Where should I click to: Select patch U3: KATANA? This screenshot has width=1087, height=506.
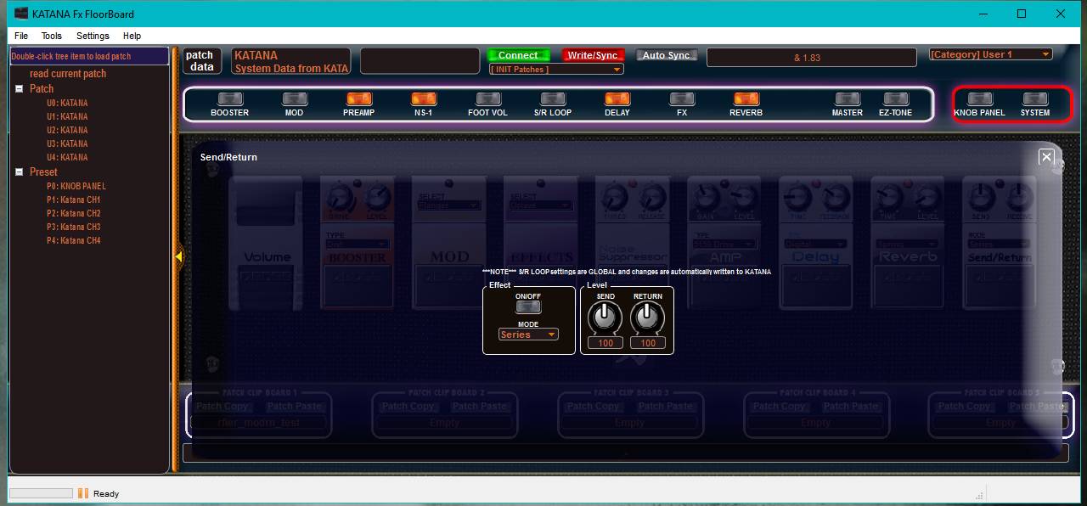click(67, 143)
